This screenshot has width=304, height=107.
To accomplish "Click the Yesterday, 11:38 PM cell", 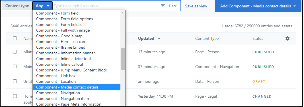I will tap(155, 96).
